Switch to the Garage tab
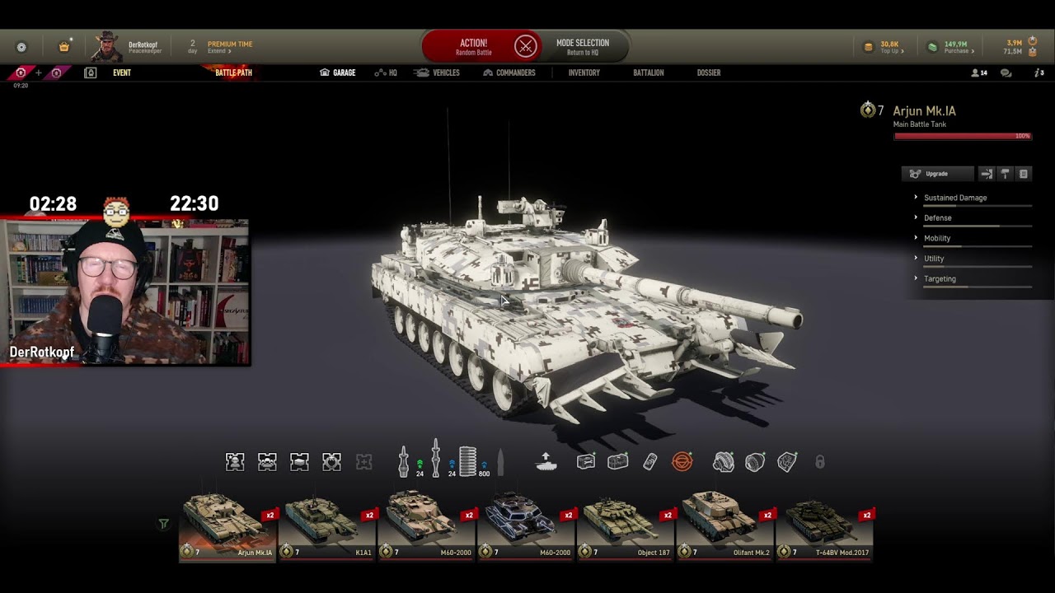This screenshot has width=1055, height=593. click(x=338, y=72)
